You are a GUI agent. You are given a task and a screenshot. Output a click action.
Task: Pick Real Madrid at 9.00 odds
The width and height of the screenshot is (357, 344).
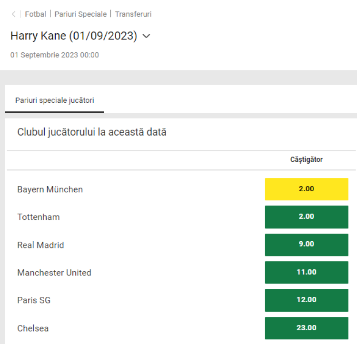pos(307,245)
